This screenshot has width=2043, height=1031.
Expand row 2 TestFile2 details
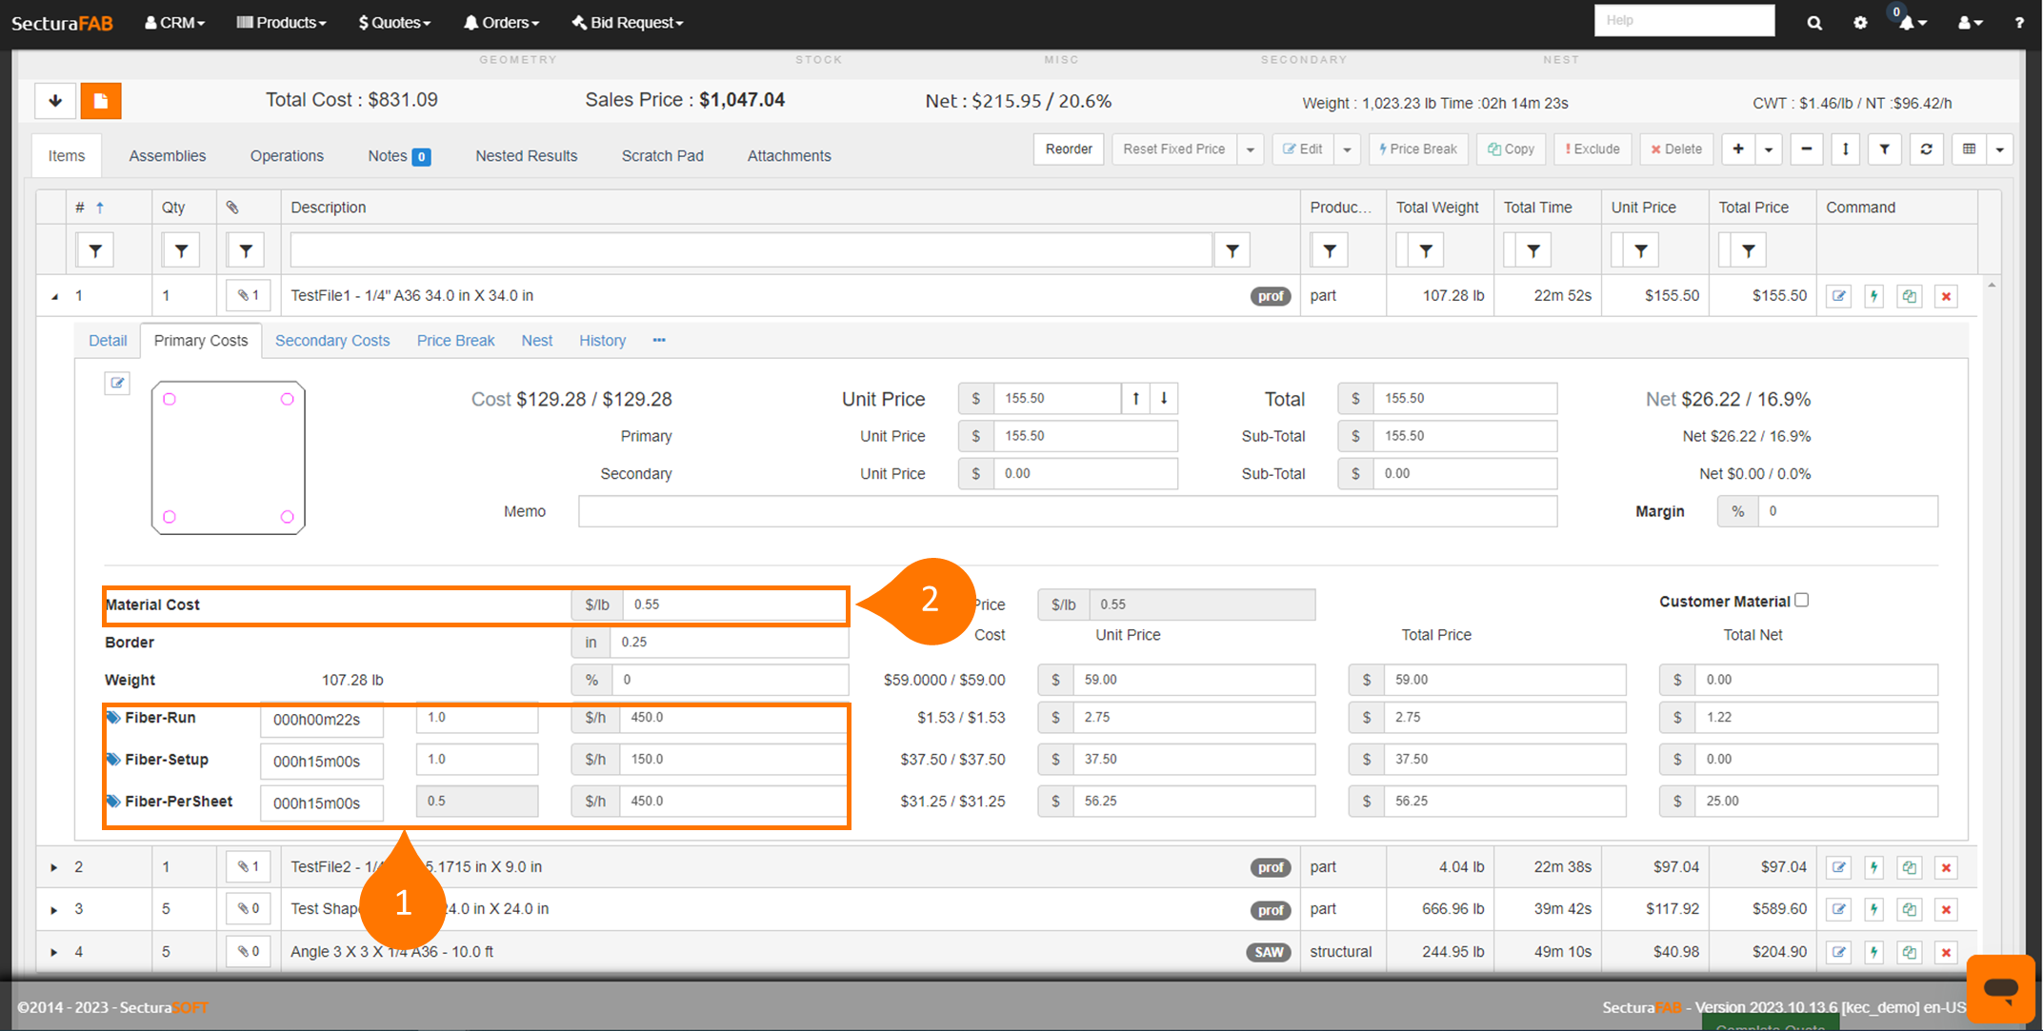[54, 867]
